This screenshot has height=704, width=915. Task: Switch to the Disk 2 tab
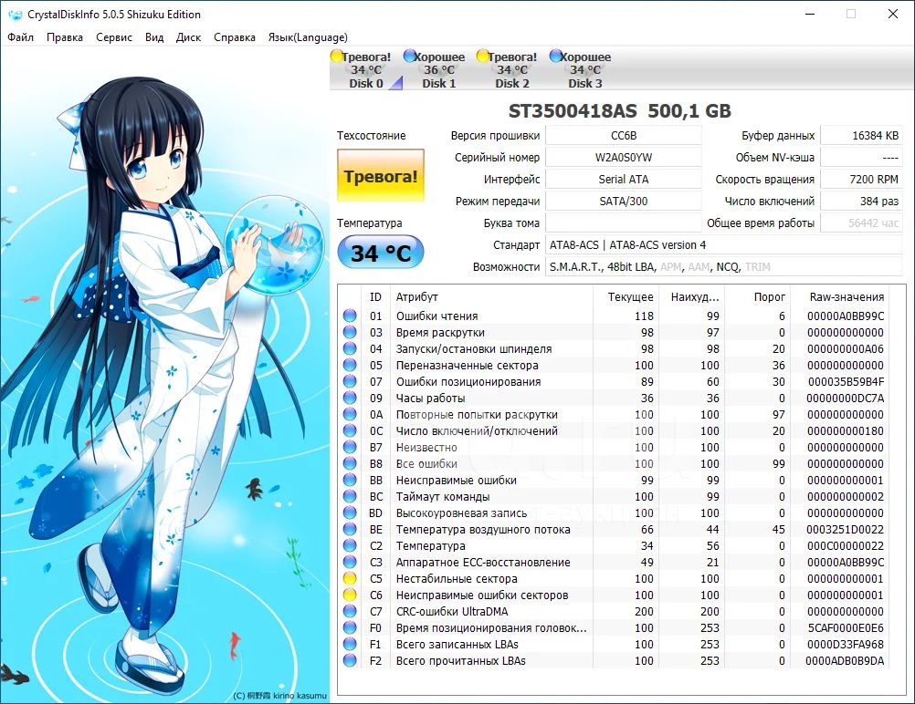click(x=511, y=70)
